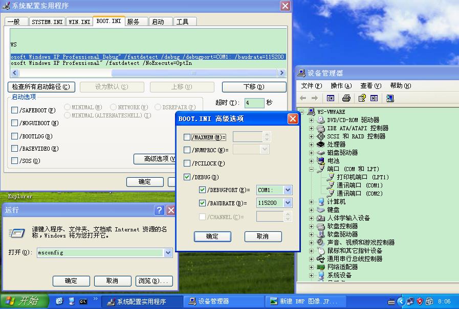The image size is (459, 309).
Task: Click the keyboard tray icon
Action: point(391,302)
